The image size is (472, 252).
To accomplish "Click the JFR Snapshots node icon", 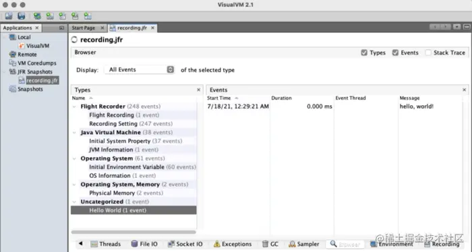I will pyautogui.click(x=12, y=72).
